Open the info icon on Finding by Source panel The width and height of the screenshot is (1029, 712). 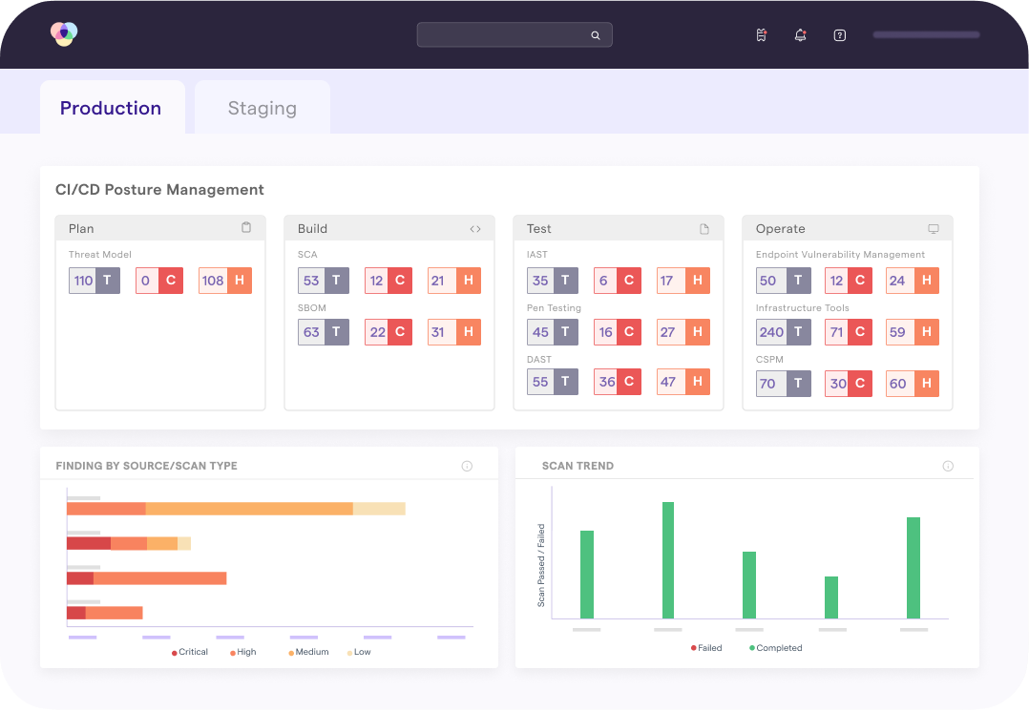click(x=467, y=466)
